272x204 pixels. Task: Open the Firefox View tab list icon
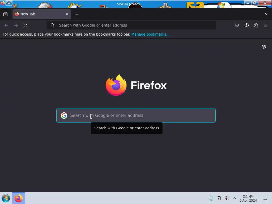[5, 14]
